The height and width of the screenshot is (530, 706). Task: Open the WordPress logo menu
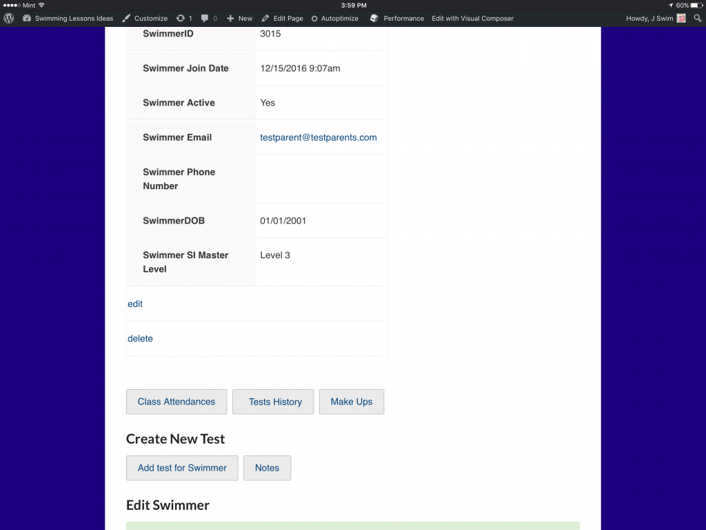coord(8,19)
